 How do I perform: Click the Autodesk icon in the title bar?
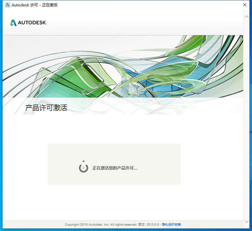point(7,5)
